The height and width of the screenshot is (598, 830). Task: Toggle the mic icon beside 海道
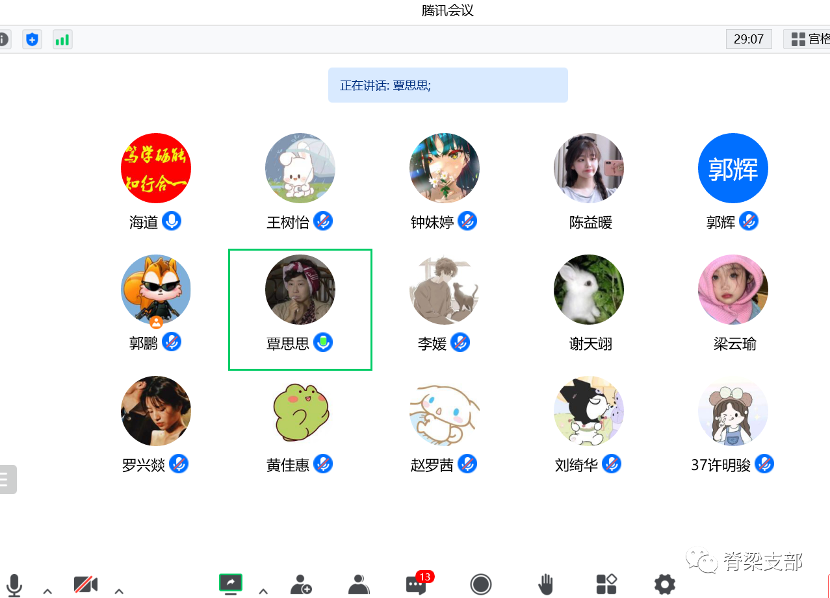click(172, 221)
